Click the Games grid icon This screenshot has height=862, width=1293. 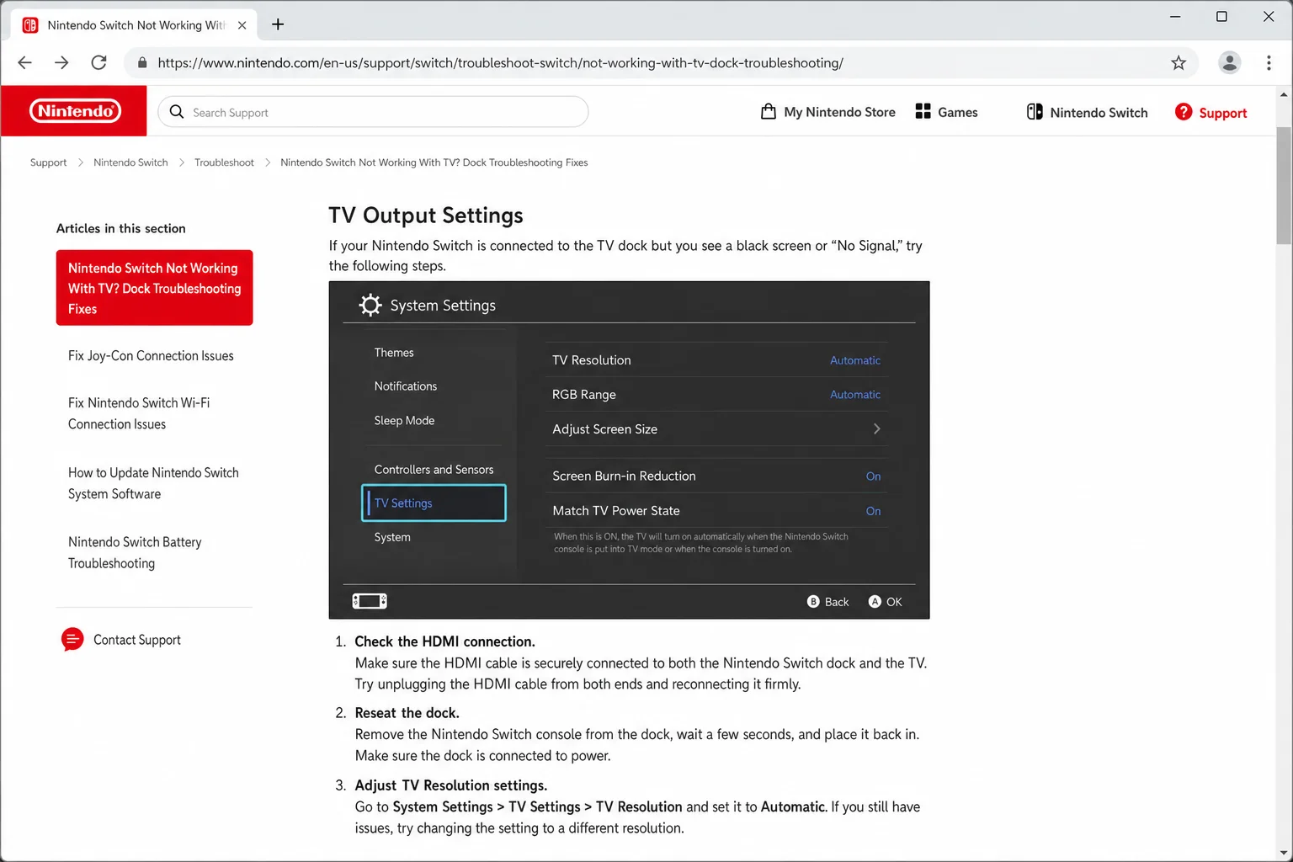point(923,111)
